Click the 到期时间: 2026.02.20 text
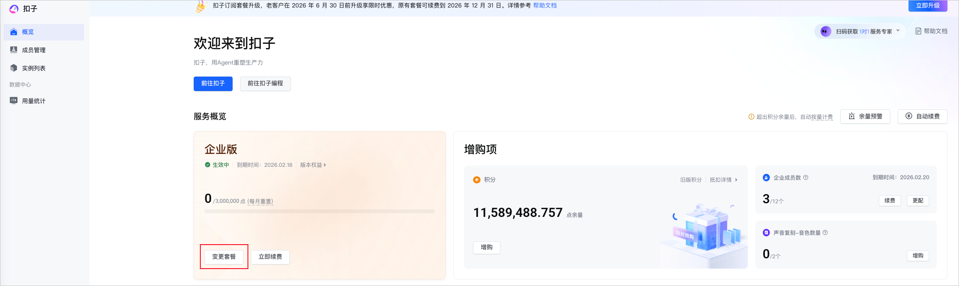Viewport: 959px width, 286px height. [901, 177]
